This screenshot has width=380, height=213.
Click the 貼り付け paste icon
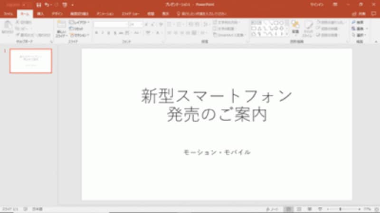pyautogui.click(x=8, y=25)
